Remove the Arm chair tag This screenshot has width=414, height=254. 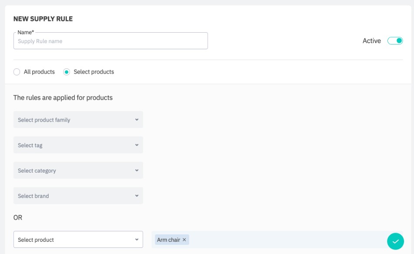(x=184, y=240)
